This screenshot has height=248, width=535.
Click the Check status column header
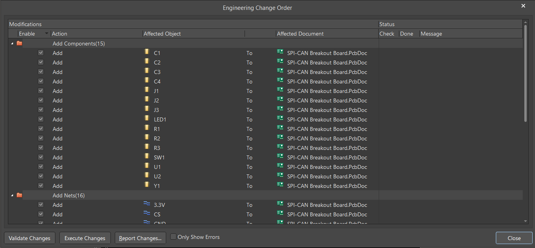(389, 34)
